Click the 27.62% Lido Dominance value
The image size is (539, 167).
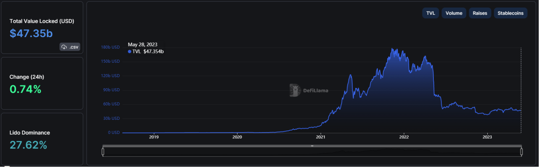28,145
